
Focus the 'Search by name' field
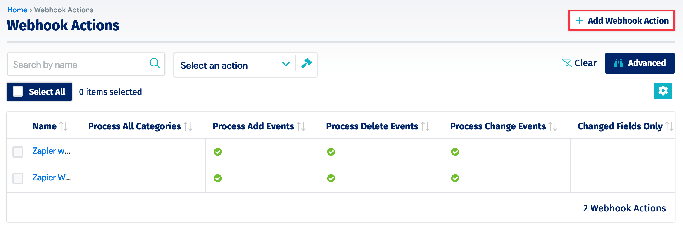point(76,64)
